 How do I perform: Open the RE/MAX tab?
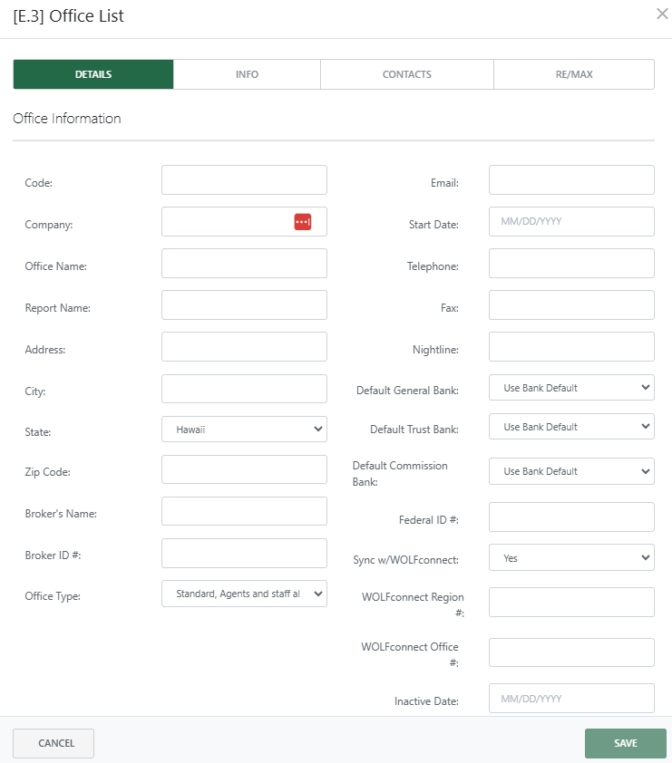click(573, 73)
